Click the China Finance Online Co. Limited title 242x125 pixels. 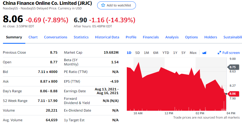pos(47,3)
